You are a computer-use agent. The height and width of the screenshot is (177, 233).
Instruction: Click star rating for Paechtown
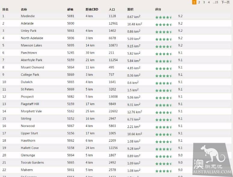coord(164,54)
